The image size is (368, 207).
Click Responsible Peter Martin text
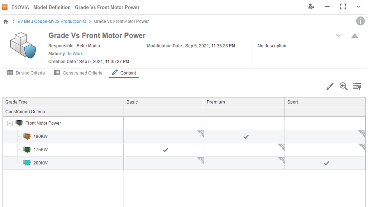74,46
